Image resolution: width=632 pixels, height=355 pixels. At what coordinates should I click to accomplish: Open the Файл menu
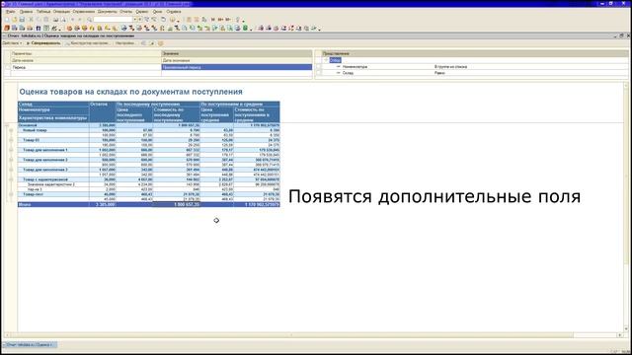(10, 12)
